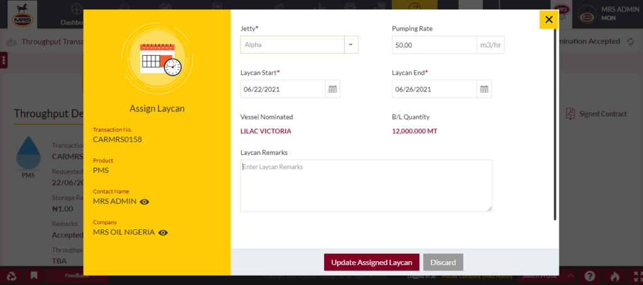Click Update Assigned Laycan button

pyautogui.click(x=372, y=262)
